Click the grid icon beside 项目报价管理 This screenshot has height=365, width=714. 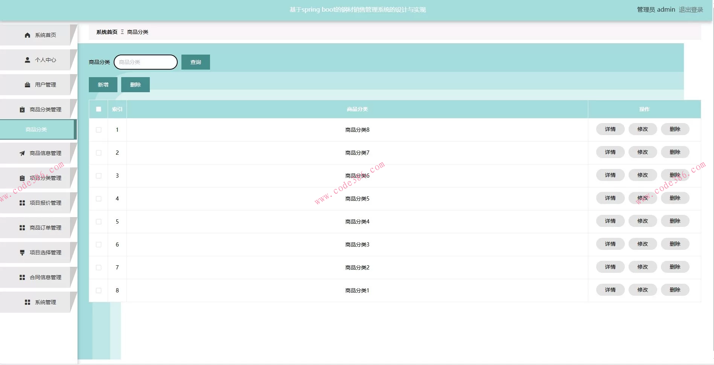(x=22, y=203)
